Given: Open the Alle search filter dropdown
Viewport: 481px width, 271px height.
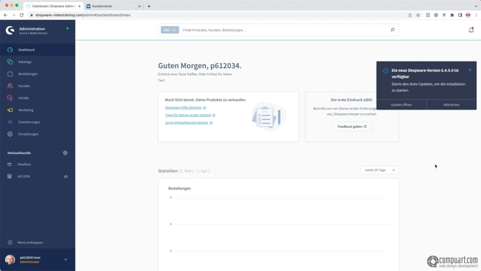Looking at the screenshot, I should (169, 30).
